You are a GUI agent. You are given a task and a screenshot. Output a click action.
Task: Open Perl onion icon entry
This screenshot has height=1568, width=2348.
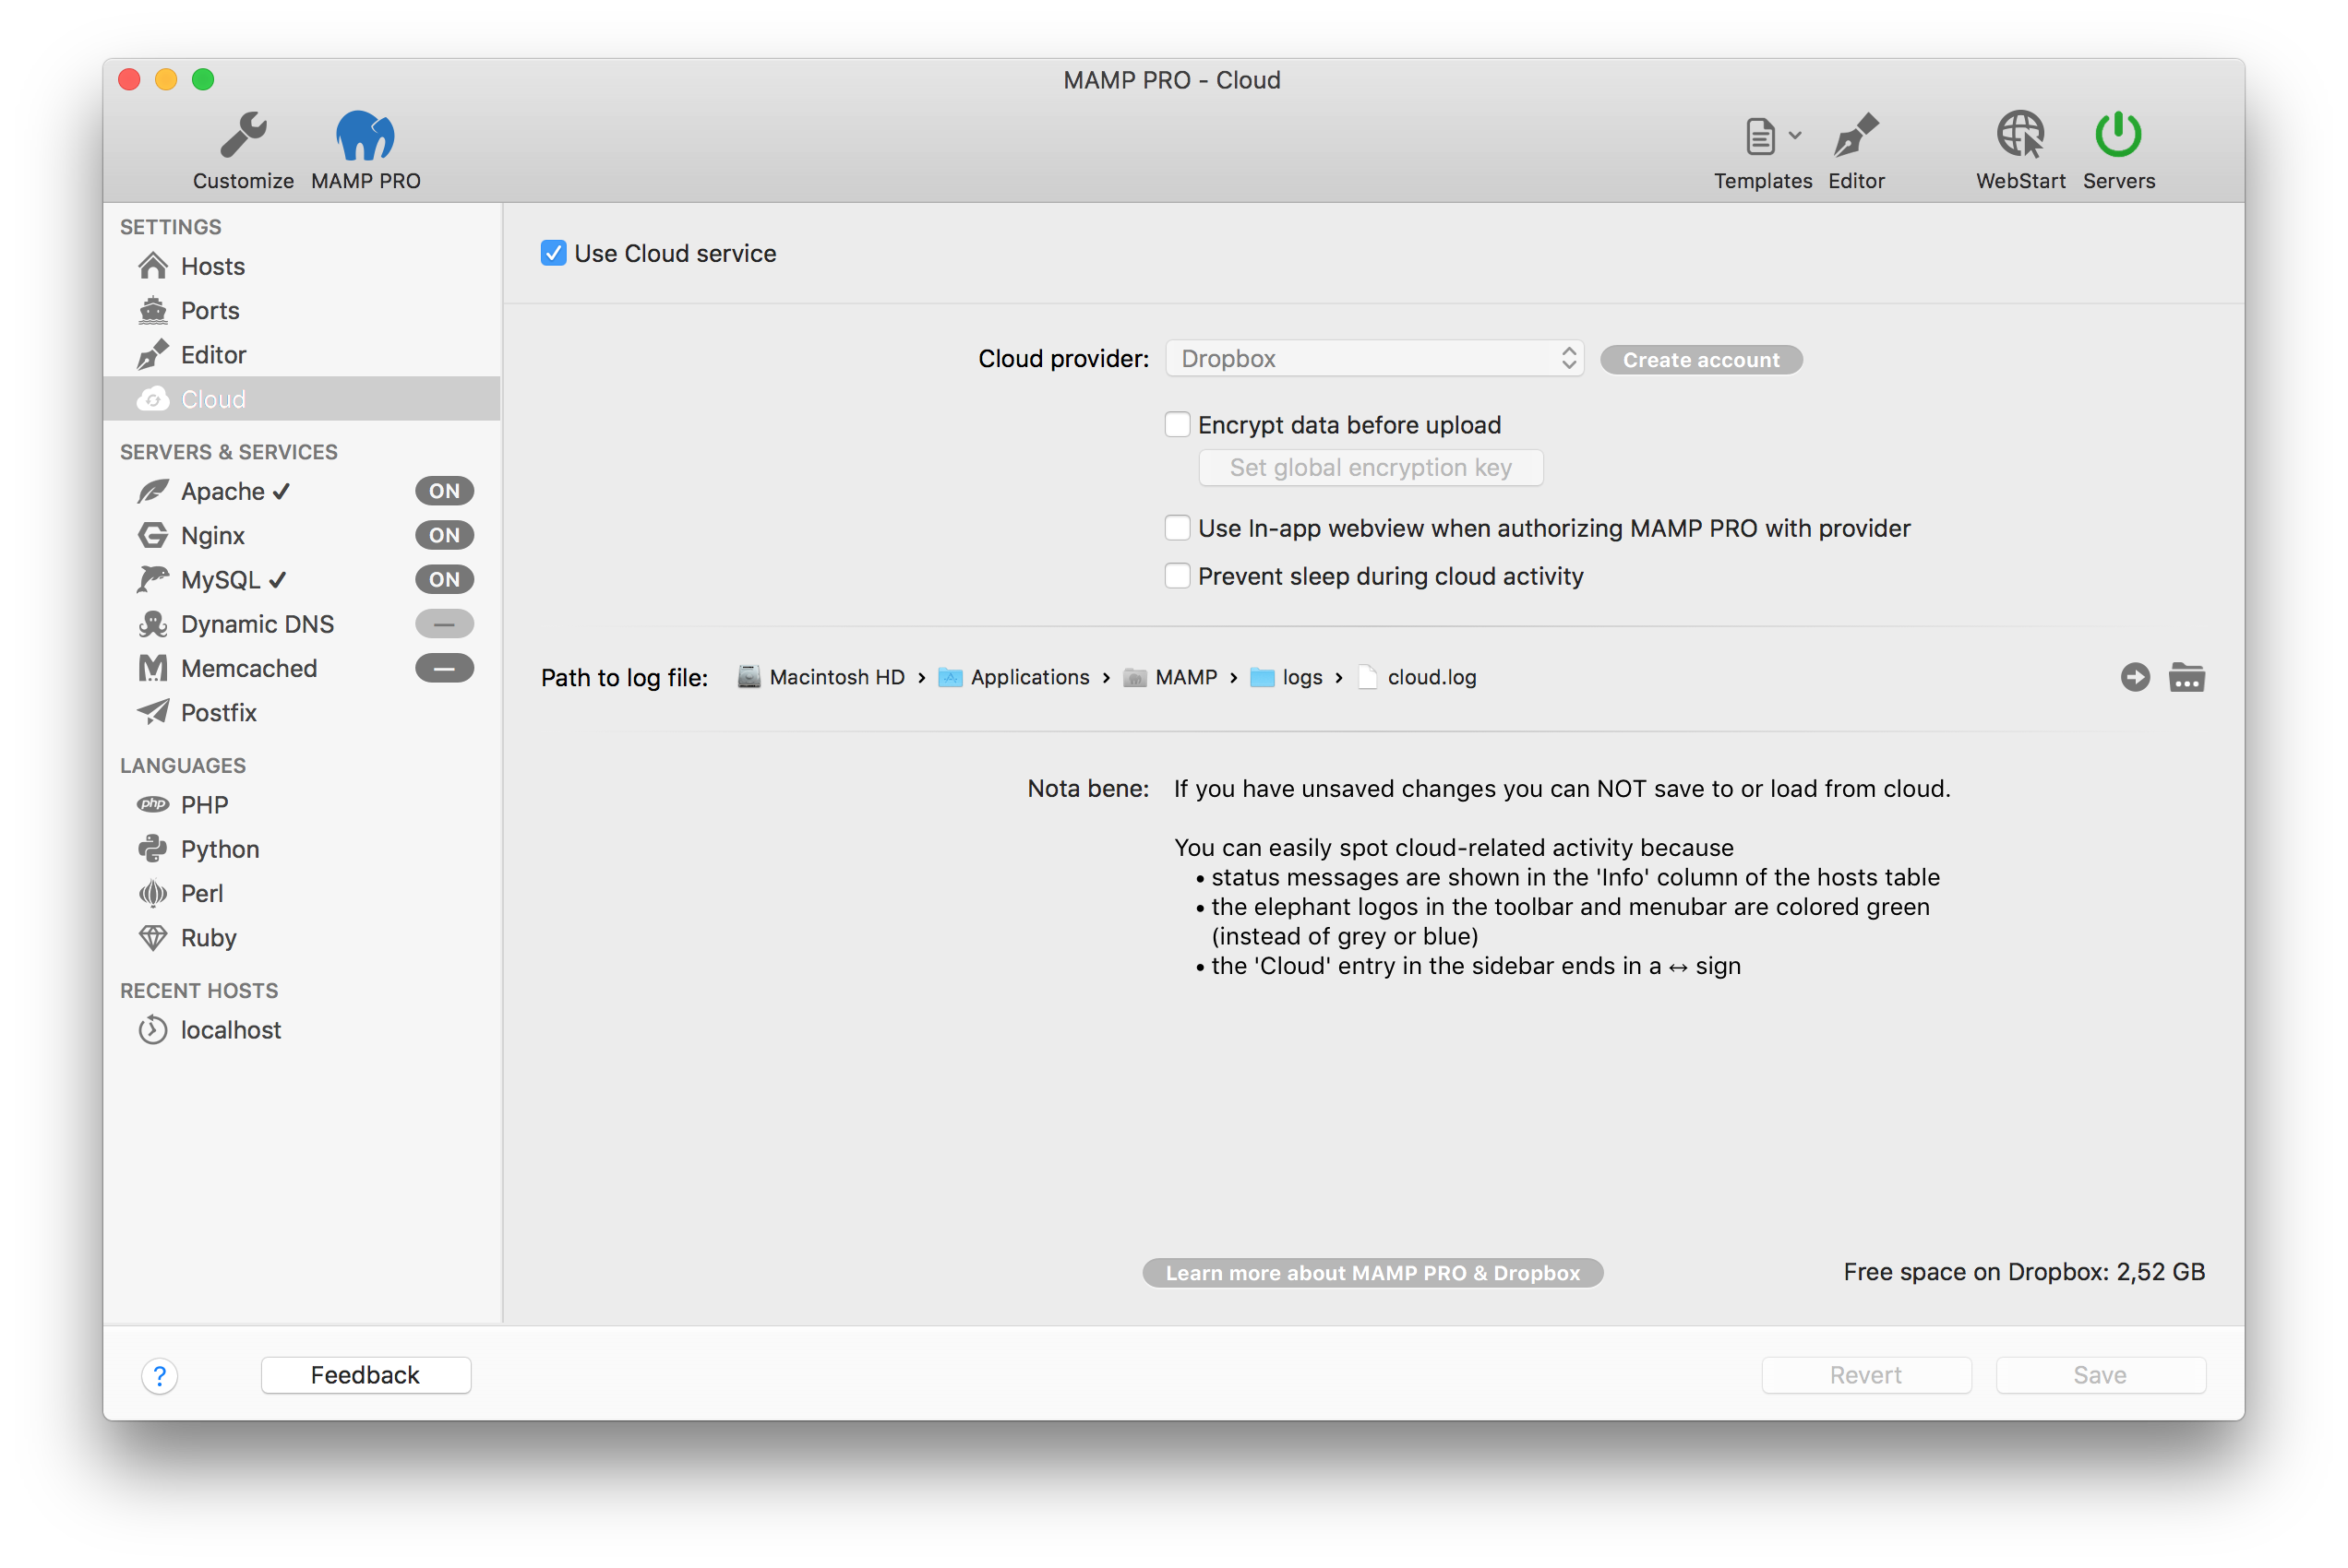point(153,893)
